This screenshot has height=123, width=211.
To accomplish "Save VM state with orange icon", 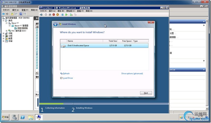I will click(58, 14).
